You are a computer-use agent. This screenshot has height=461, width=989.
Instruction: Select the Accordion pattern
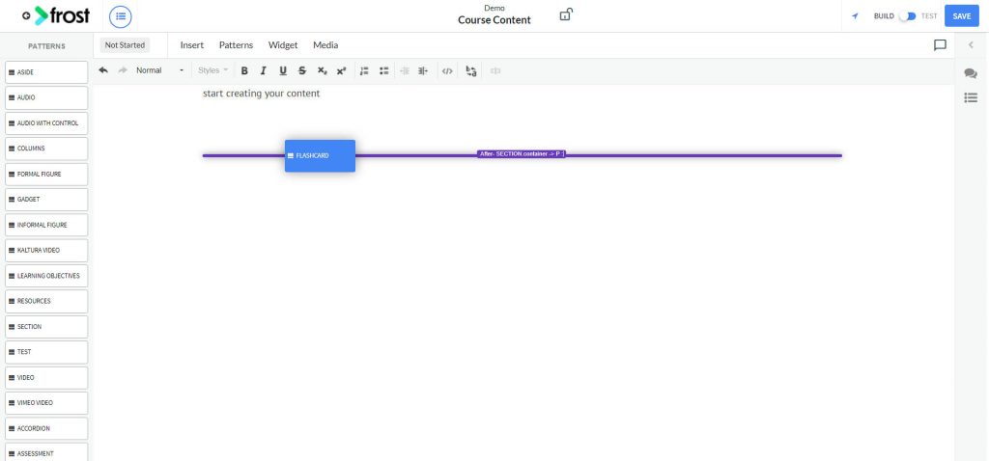[46, 428]
